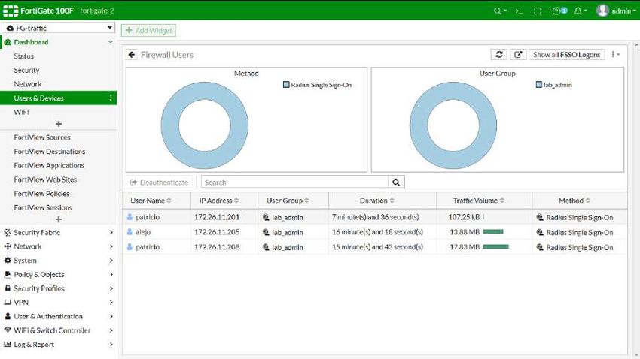The image size is (640, 359).
Task: Click user icon for alejo row
Action: [x=130, y=232]
